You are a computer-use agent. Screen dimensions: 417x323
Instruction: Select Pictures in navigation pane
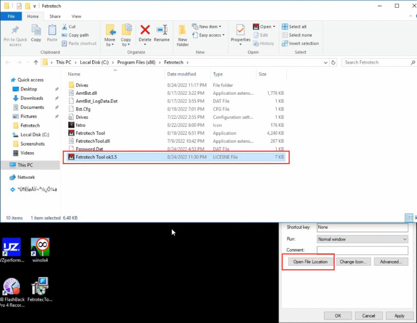click(29, 116)
